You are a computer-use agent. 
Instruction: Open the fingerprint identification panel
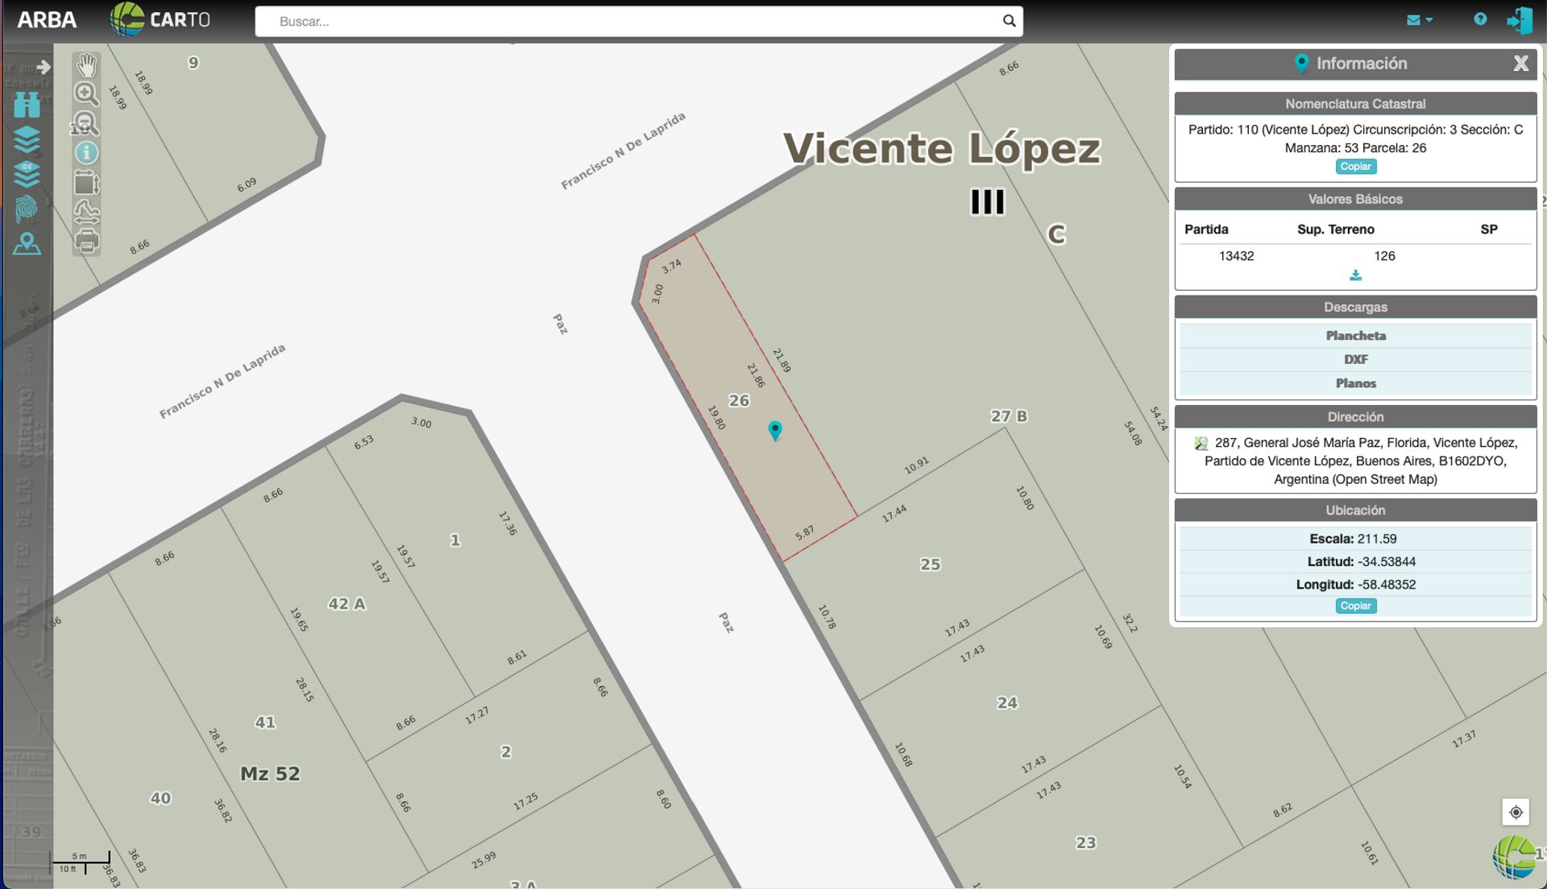27,209
